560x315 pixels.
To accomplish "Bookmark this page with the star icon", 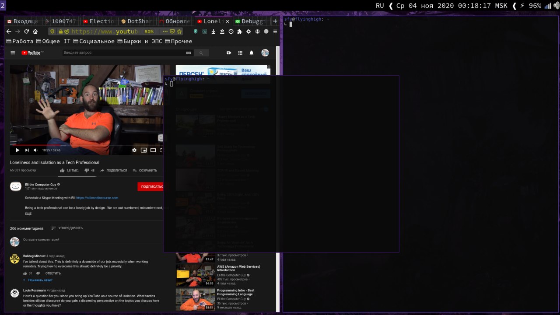I will coord(179,31).
